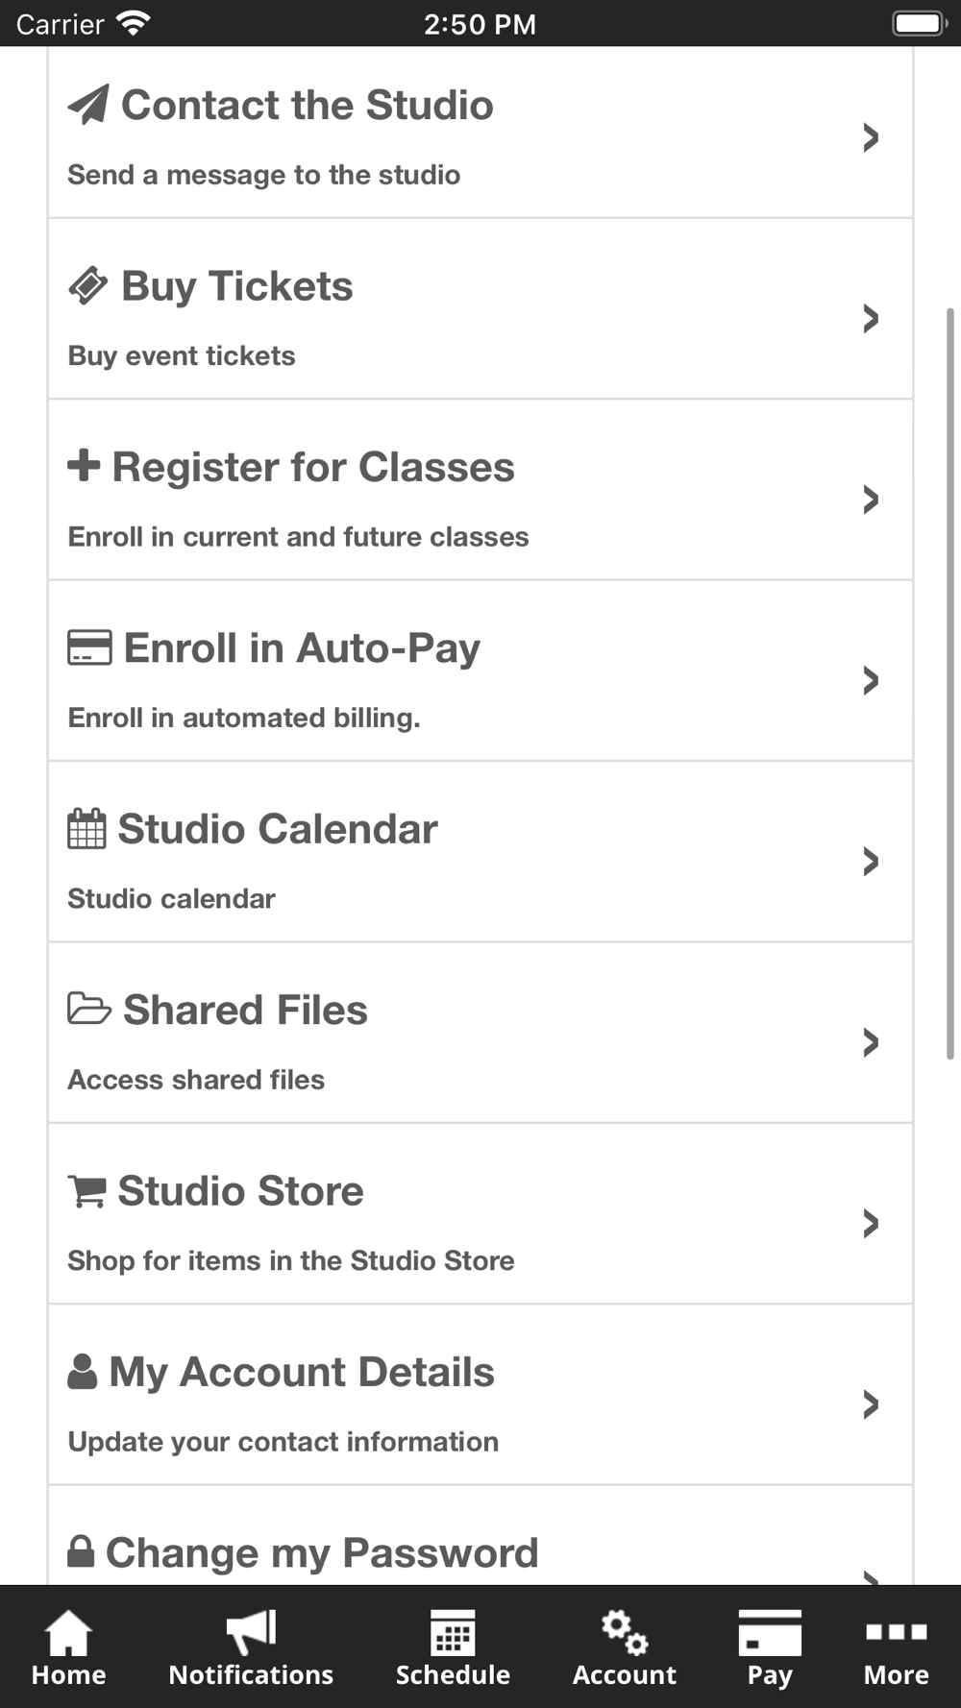This screenshot has width=961, height=1708.
Task: Go to the Schedule tab
Action: point(453,1648)
